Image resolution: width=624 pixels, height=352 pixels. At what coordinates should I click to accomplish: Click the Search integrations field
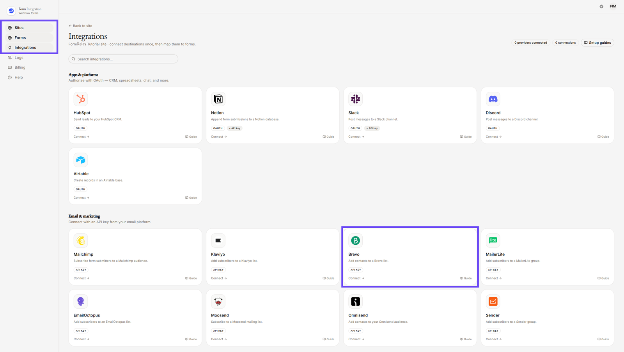(x=123, y=59)
